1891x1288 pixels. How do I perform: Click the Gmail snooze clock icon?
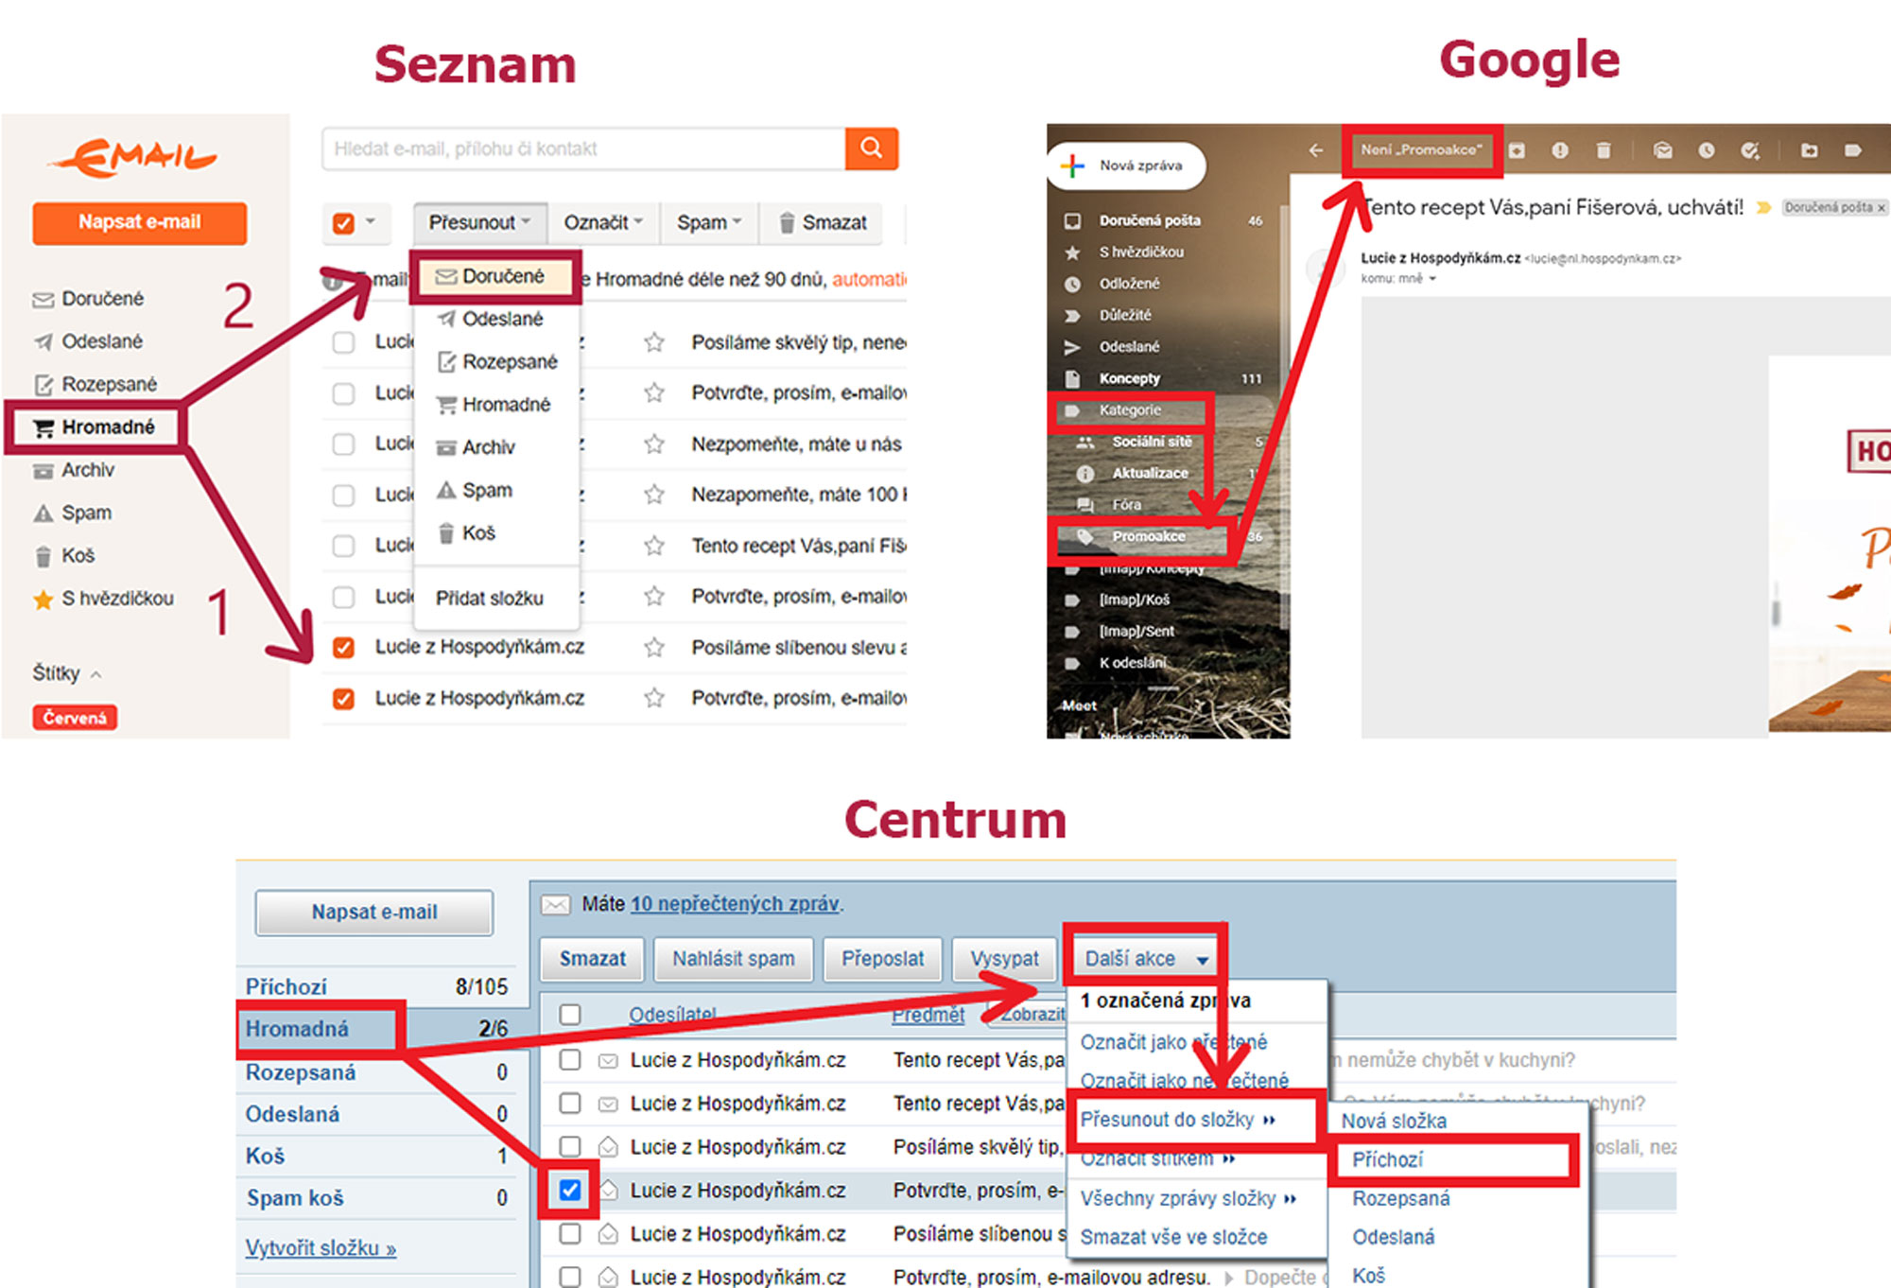tap(1706, 150)
